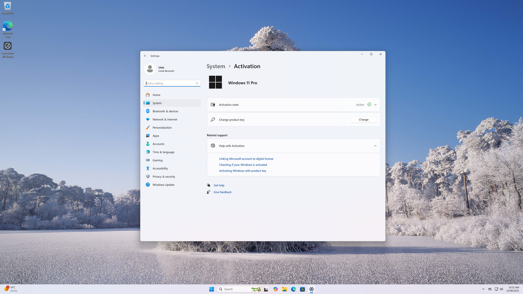This screenshot has width=523, height=294.
Task: Open File Explorer from the taskbar
Action: click(x=284, y=289)
